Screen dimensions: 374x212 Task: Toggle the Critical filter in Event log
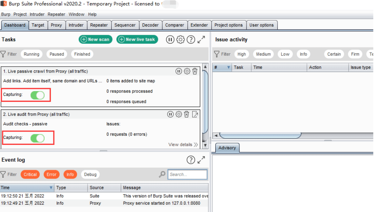point(30,174)
